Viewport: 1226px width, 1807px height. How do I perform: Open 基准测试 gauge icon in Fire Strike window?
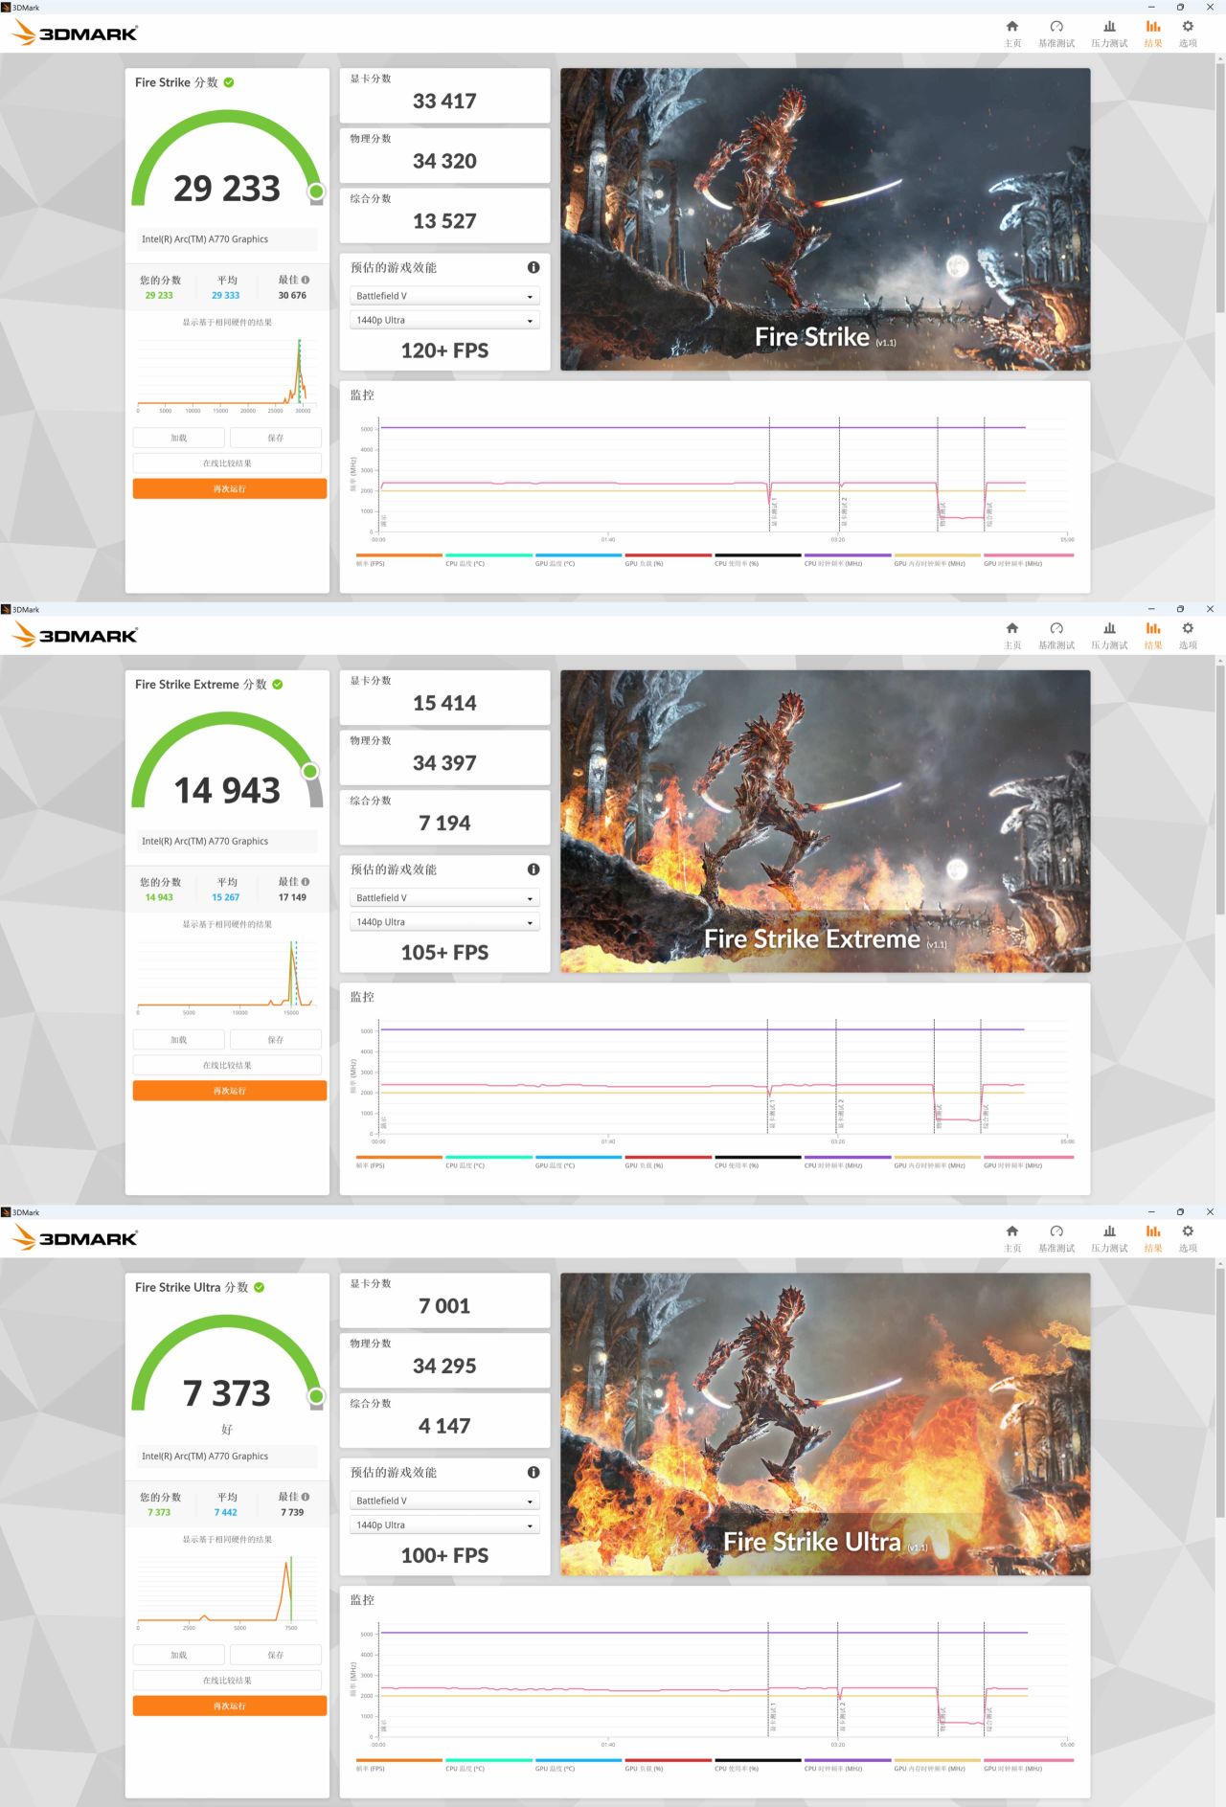1056,27
